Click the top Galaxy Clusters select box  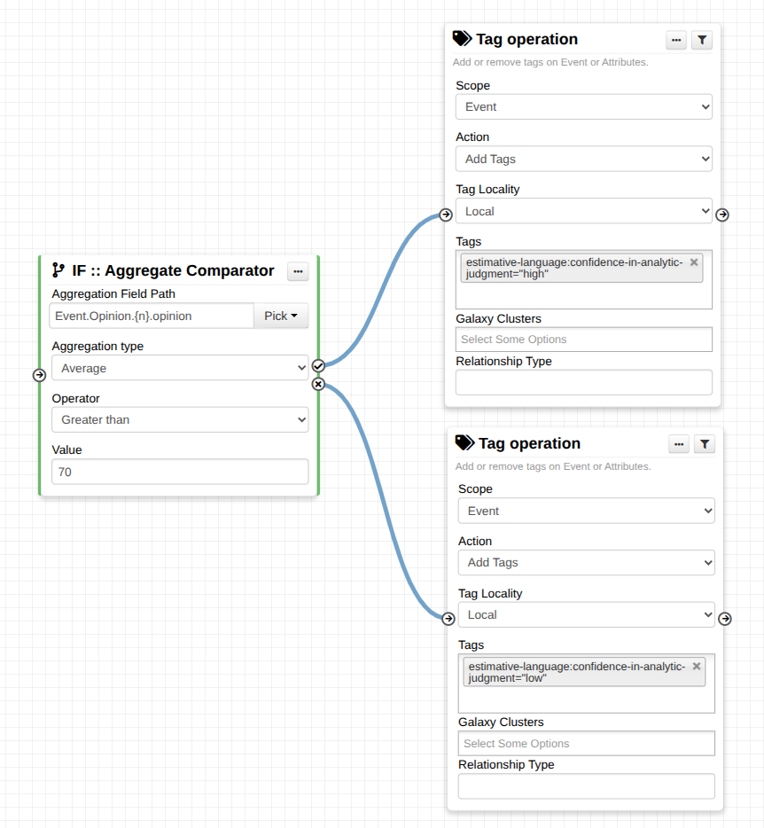point(583,340)
